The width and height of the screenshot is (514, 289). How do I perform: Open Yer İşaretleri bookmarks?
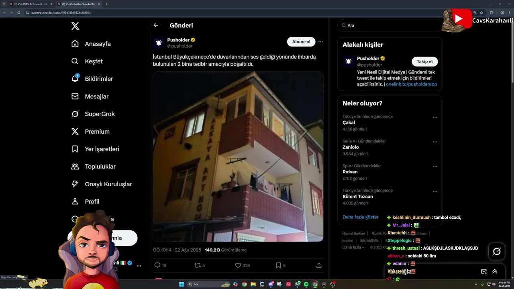tap(95, 149)
